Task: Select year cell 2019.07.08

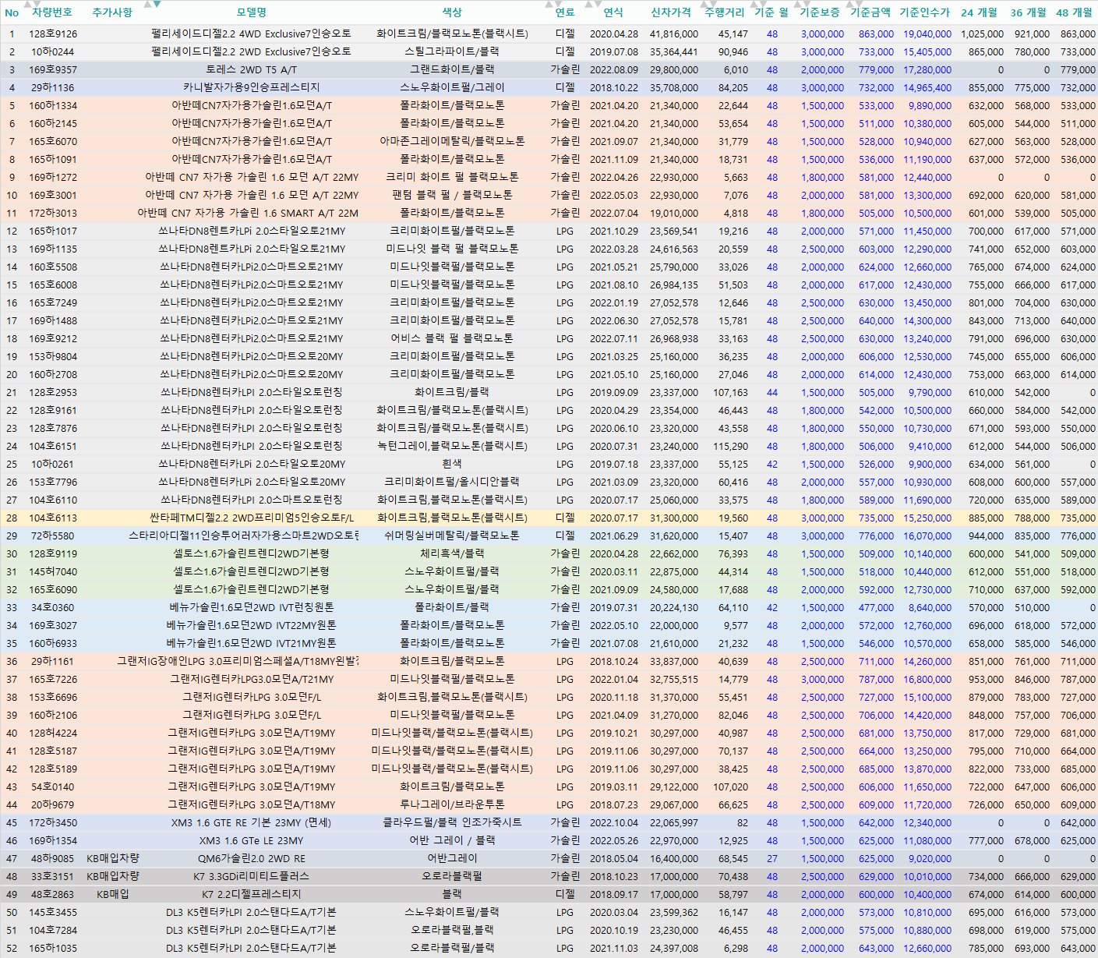Action: click(x=614, y=52)
